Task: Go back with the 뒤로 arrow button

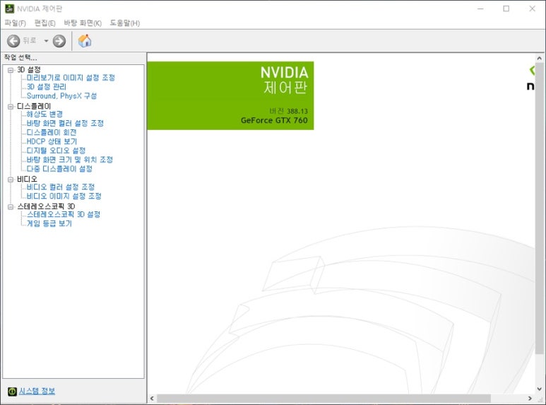Action: (x=13, y=41)
